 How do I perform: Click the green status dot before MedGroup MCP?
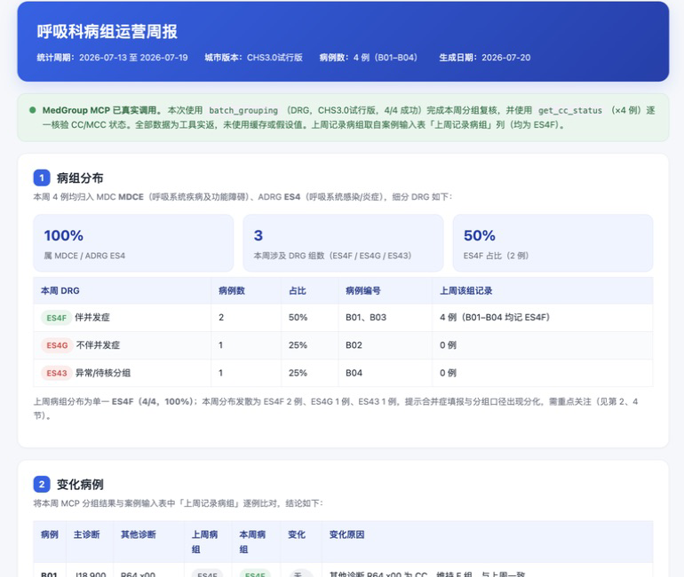point(32,110)
